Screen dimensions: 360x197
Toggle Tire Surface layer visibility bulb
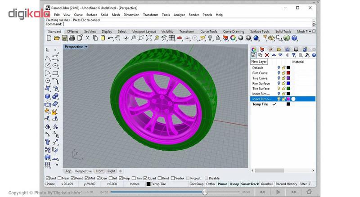click(279, 89)
